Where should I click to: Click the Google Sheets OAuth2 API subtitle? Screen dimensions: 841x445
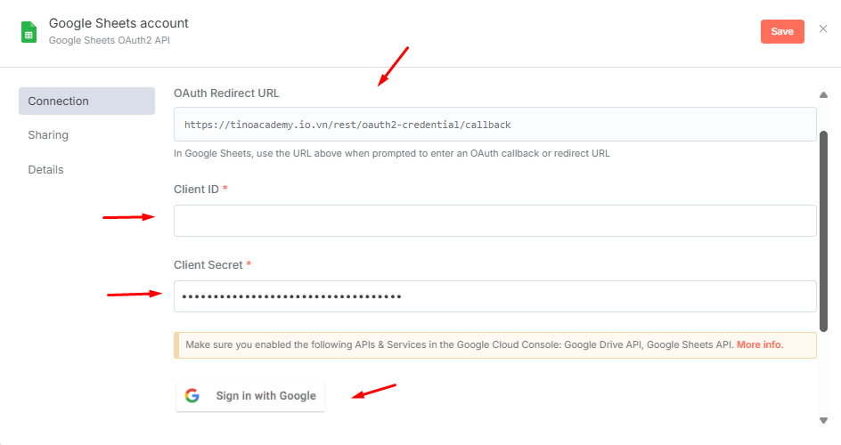[110, 40]
